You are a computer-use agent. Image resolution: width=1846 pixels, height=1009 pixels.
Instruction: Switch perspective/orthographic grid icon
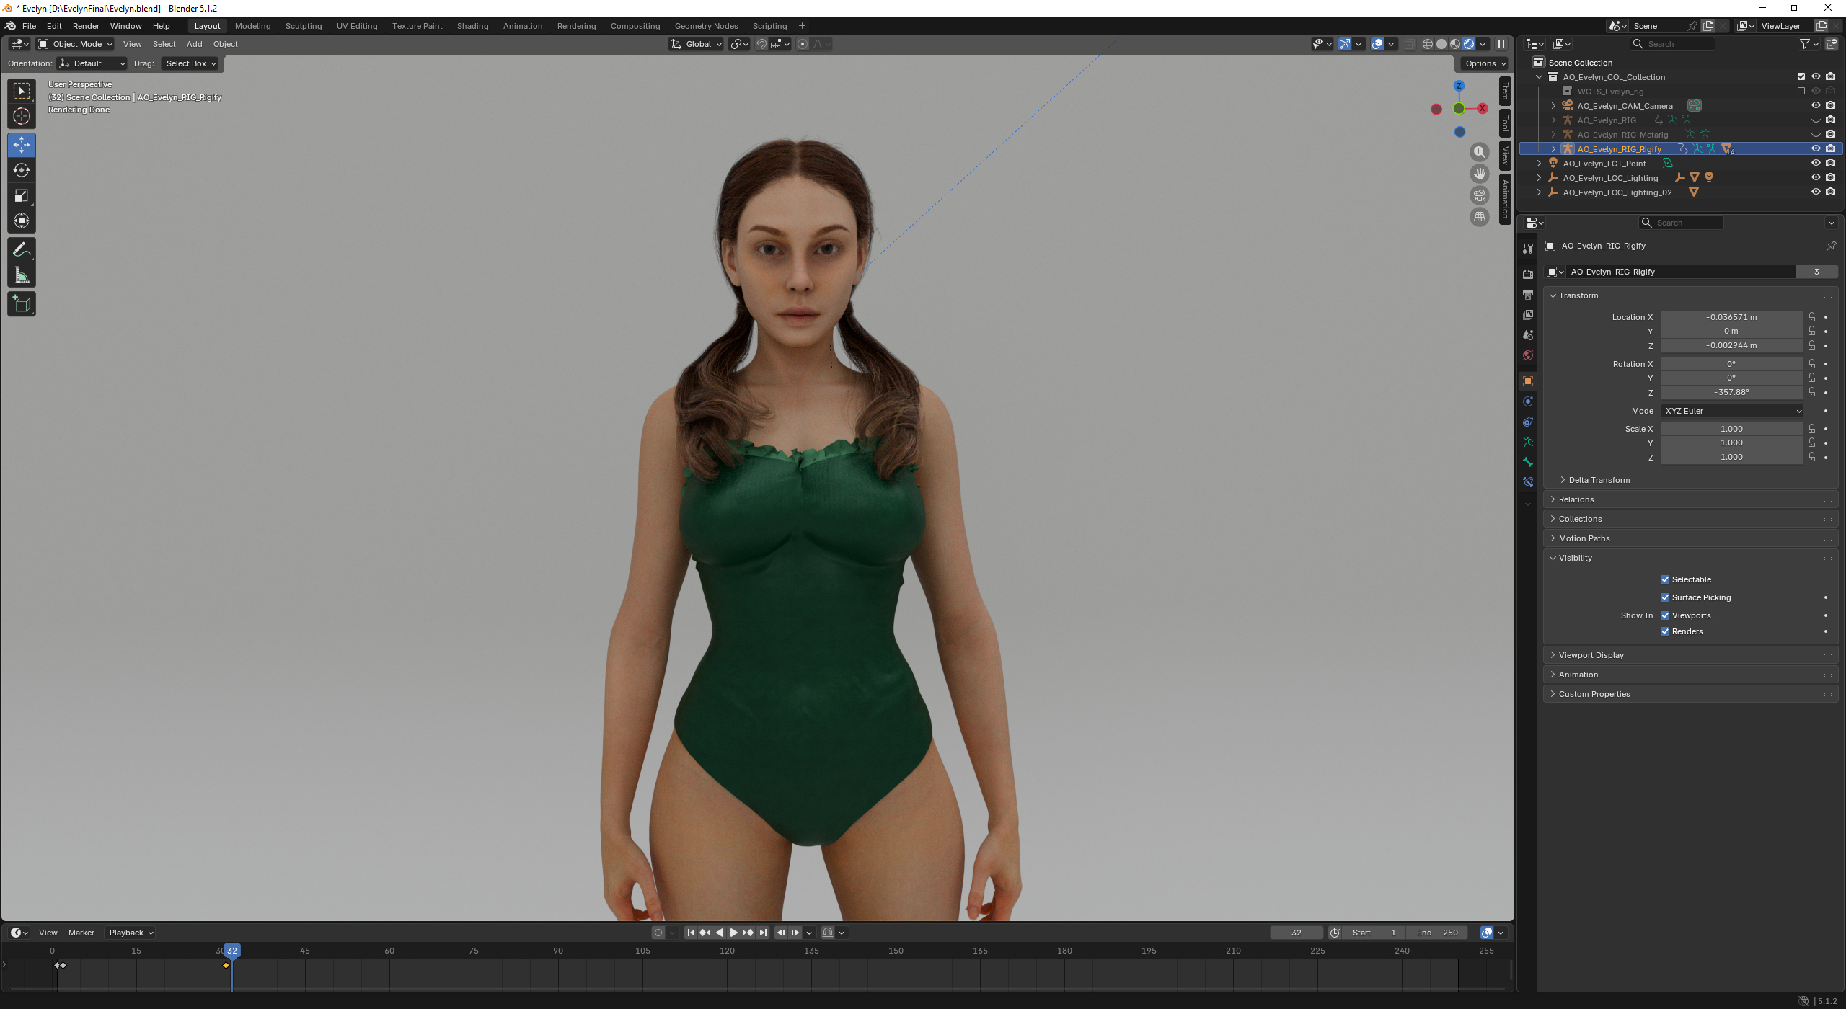click(x=1480, y=216)
